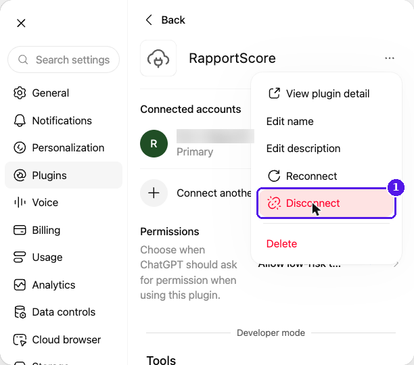Click the Back chevron arrow

pyautogui.click(x=149, y=20)
